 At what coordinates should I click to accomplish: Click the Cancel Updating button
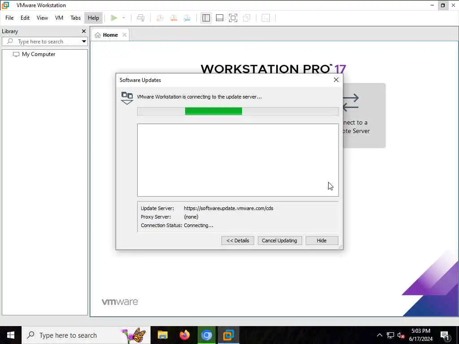point(280,241)
